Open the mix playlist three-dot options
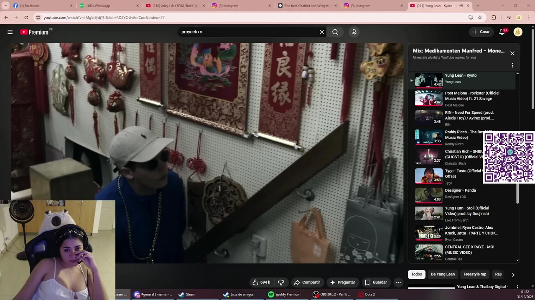This screenshot has width=535, height=300. 512,65
